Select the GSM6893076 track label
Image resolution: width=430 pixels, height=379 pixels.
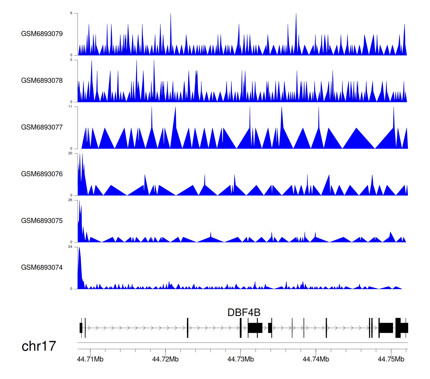(42, 174)
